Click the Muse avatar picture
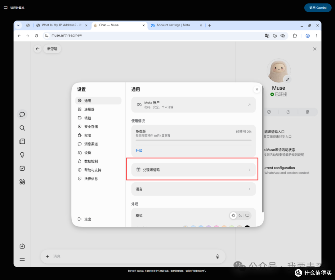 [278, 71]
